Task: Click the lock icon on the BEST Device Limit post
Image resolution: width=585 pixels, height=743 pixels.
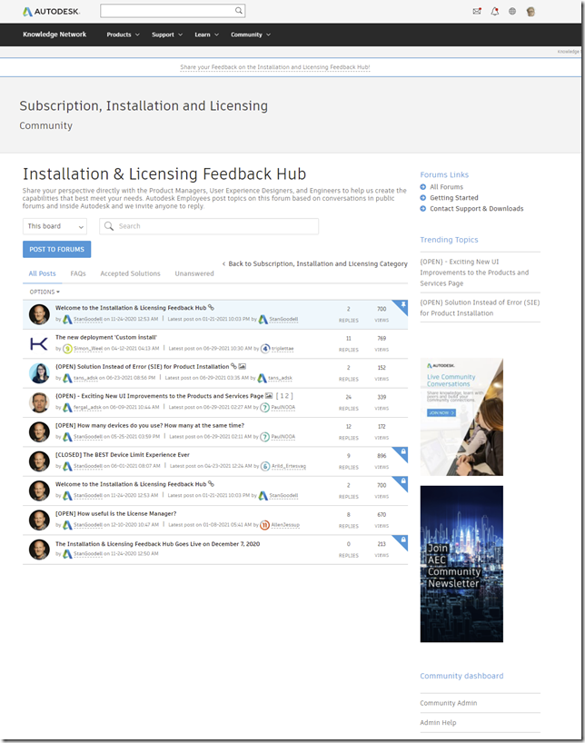Action: click(403, 452)
